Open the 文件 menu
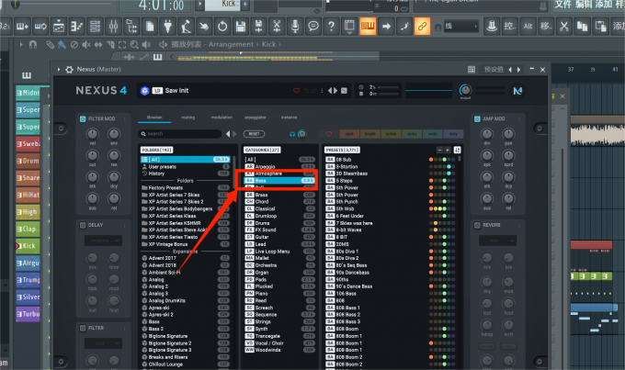The height and width of the screenshot is (370, 625). pos(563,5)
